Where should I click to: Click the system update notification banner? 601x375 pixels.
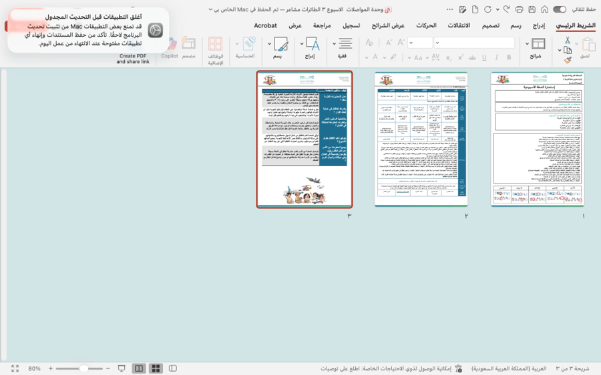point(88,30)
